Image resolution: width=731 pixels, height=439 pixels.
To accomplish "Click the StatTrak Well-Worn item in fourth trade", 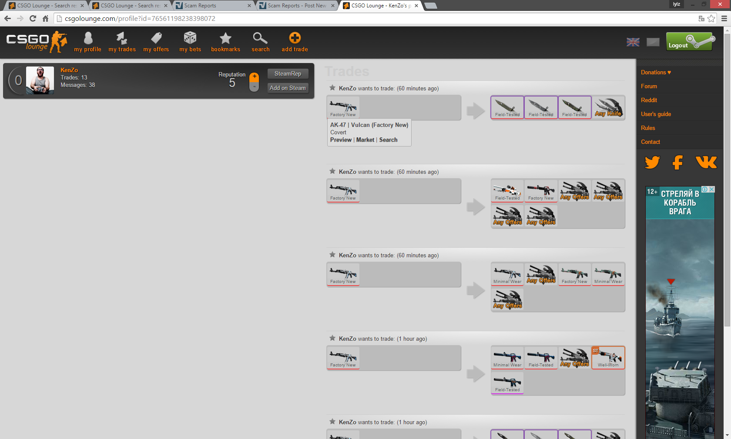I will [608, 358].
